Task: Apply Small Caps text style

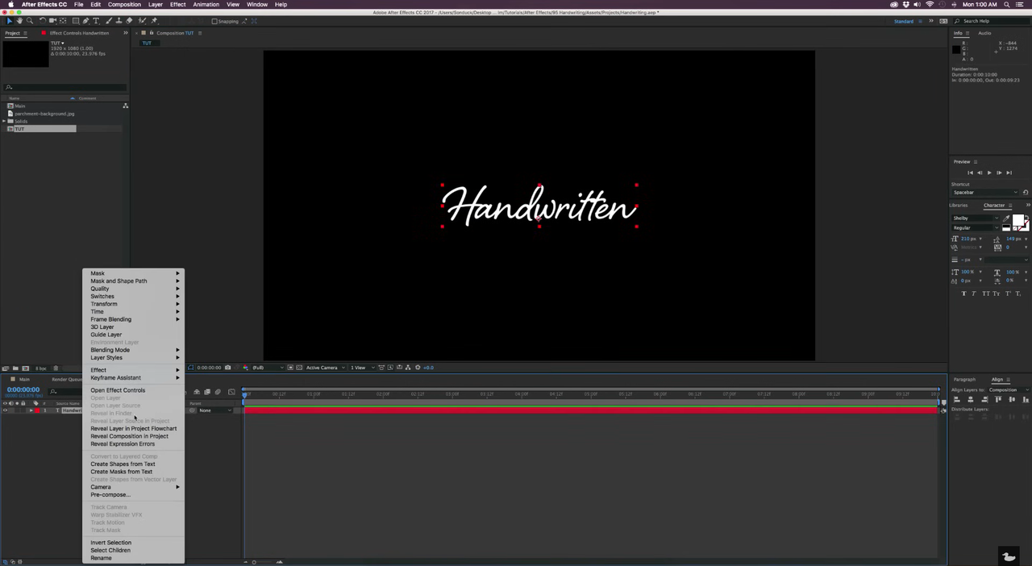Action: (x=997, y=293)
